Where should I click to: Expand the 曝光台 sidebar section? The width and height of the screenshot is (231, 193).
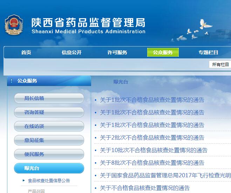[49, 168]
